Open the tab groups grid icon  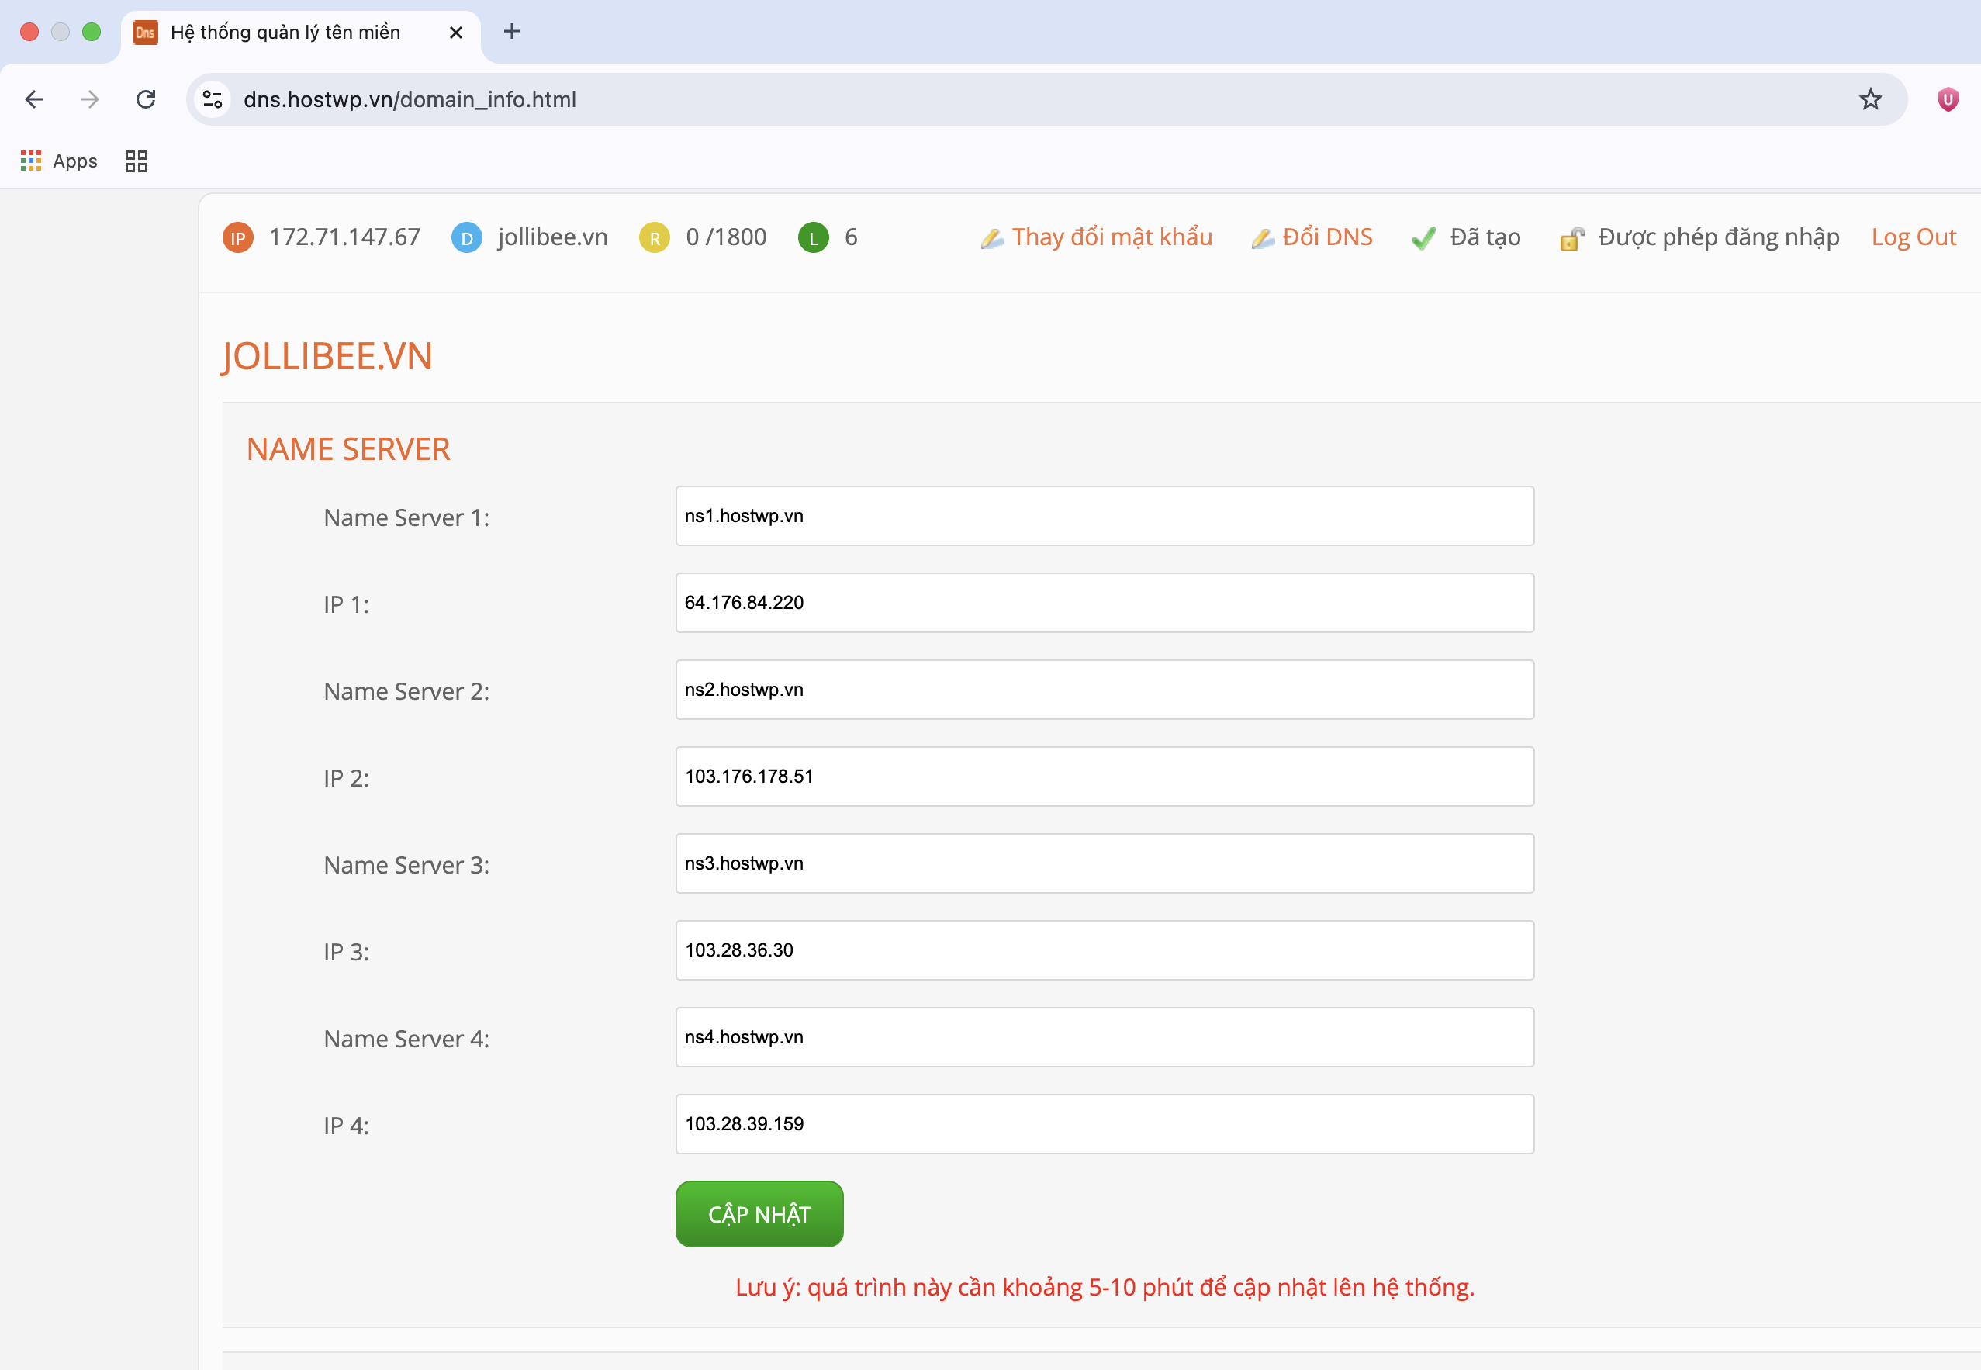[137, 161]
